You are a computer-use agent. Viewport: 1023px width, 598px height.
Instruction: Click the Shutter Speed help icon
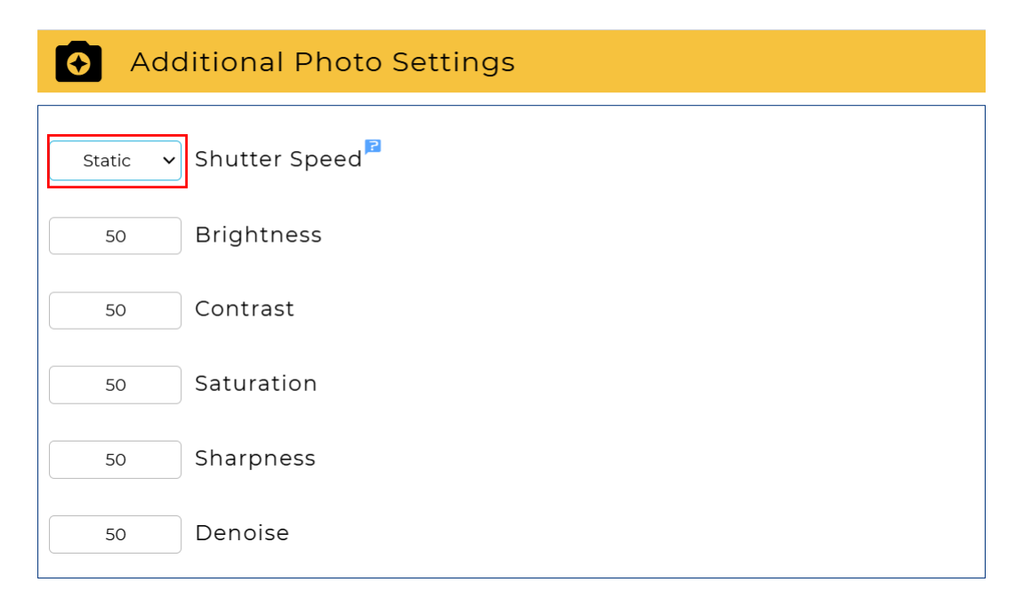tap(373, 147)
